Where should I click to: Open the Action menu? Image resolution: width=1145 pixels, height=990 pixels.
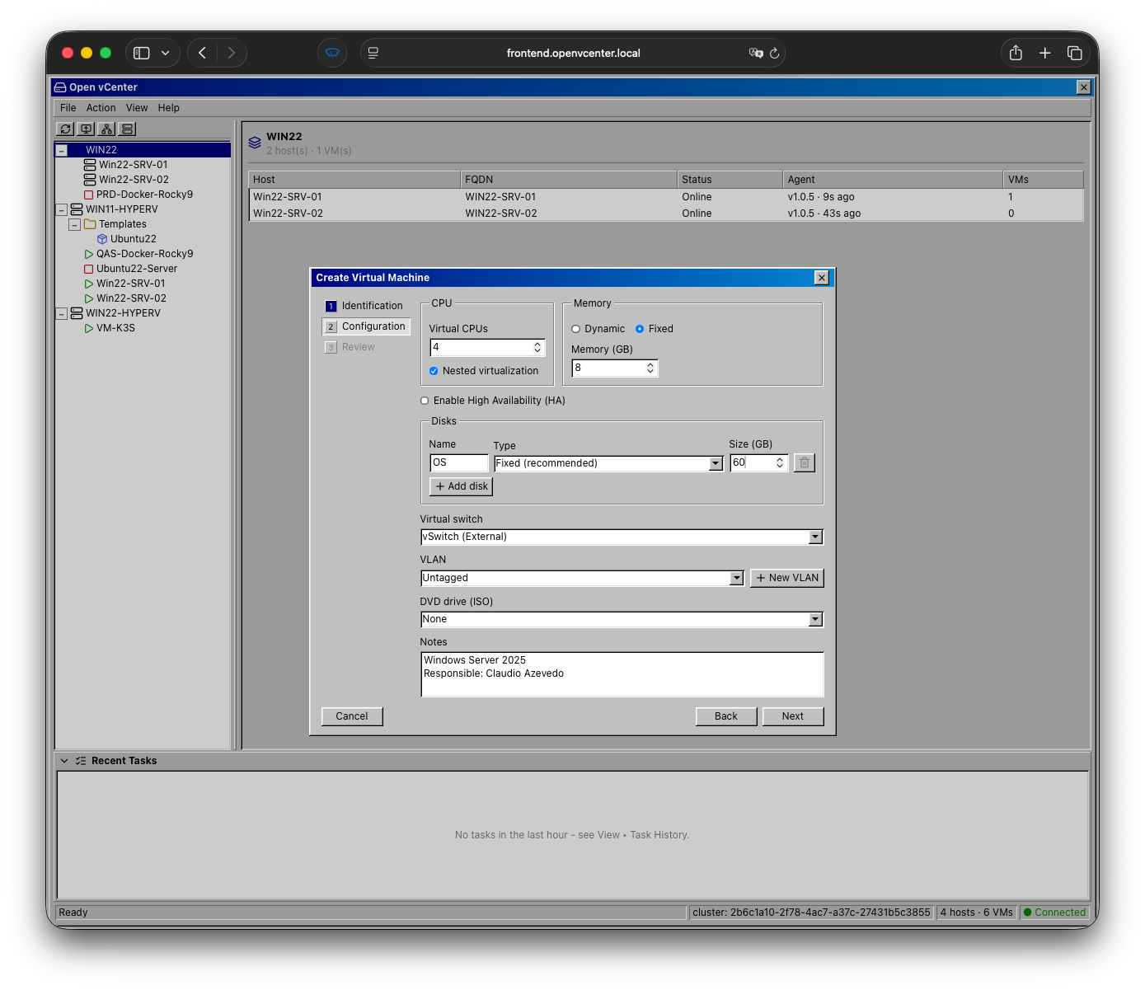101,108
